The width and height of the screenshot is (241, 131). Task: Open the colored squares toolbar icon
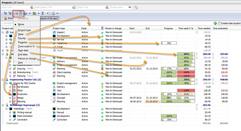(34, 13)
